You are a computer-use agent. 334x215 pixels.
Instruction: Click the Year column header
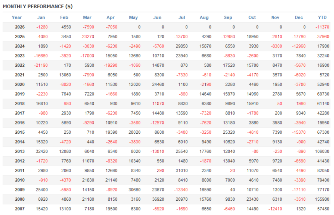coord(17,18)
